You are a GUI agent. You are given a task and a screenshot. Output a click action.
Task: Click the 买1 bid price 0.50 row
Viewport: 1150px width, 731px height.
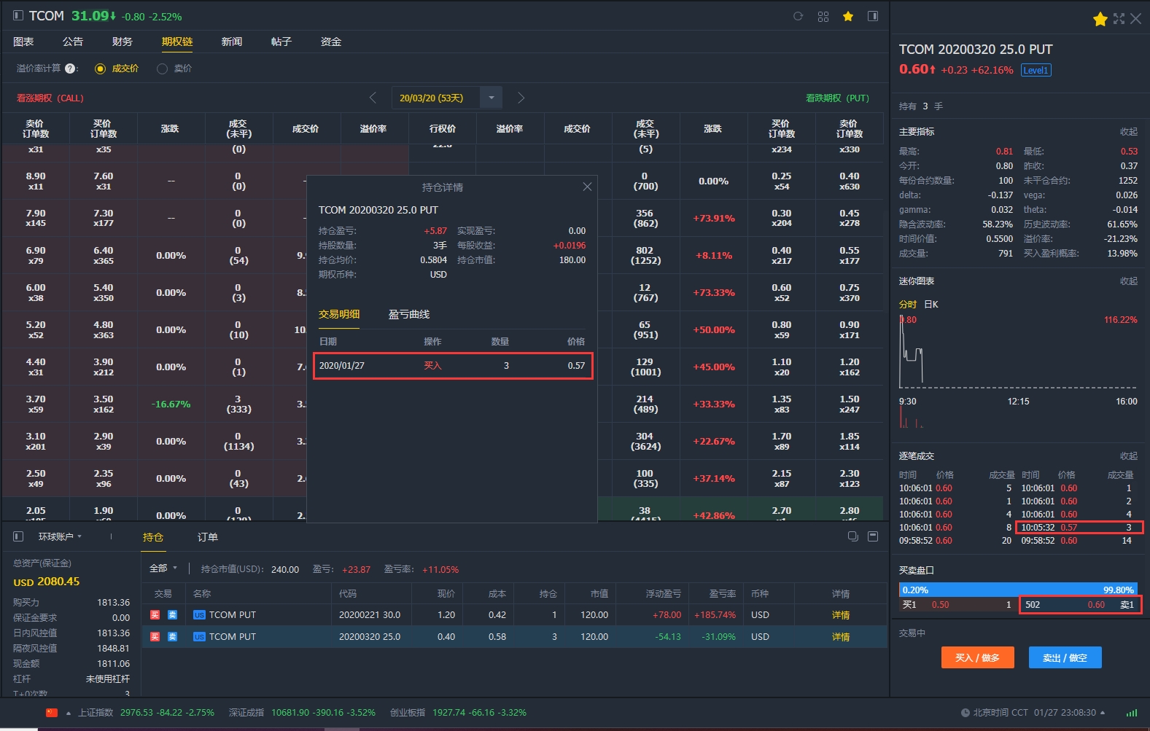click(958, 605)
